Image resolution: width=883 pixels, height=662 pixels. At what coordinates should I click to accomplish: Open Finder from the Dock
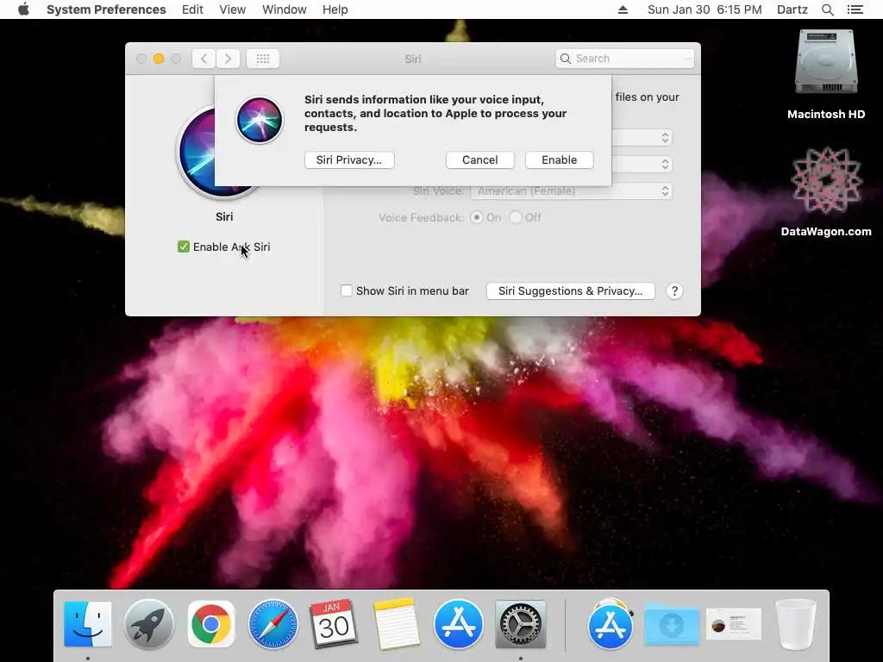(87, 624)
